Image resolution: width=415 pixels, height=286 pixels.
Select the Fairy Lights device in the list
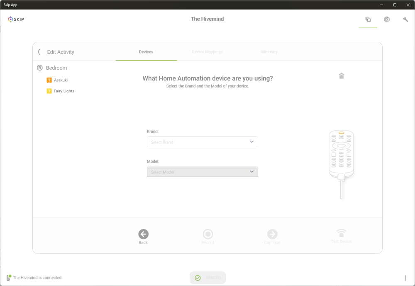point(64,91)
